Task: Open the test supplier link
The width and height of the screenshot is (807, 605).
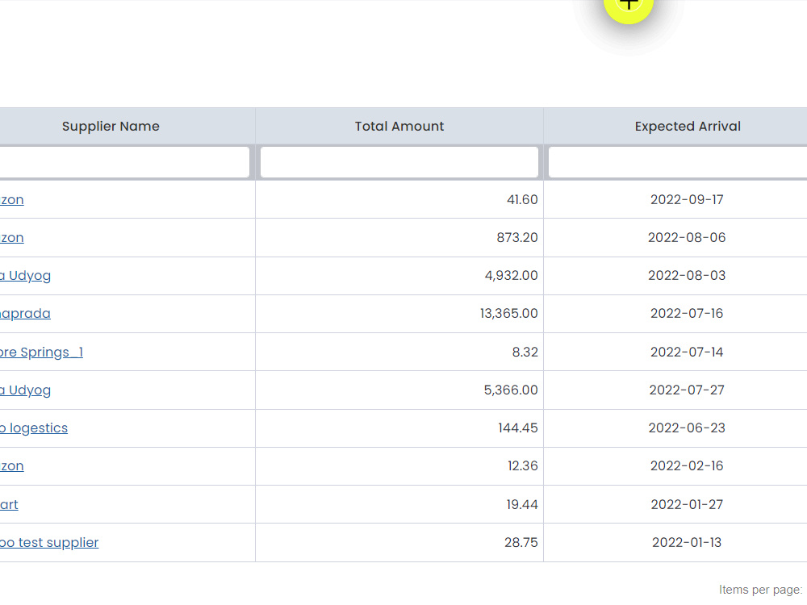Action: point(49,543)
